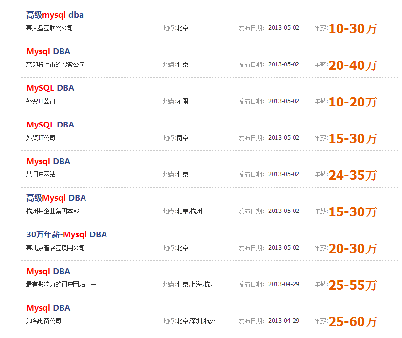Click the 25-55万 salary figure
The image size is (402, 338).
[x=353, y=285]
